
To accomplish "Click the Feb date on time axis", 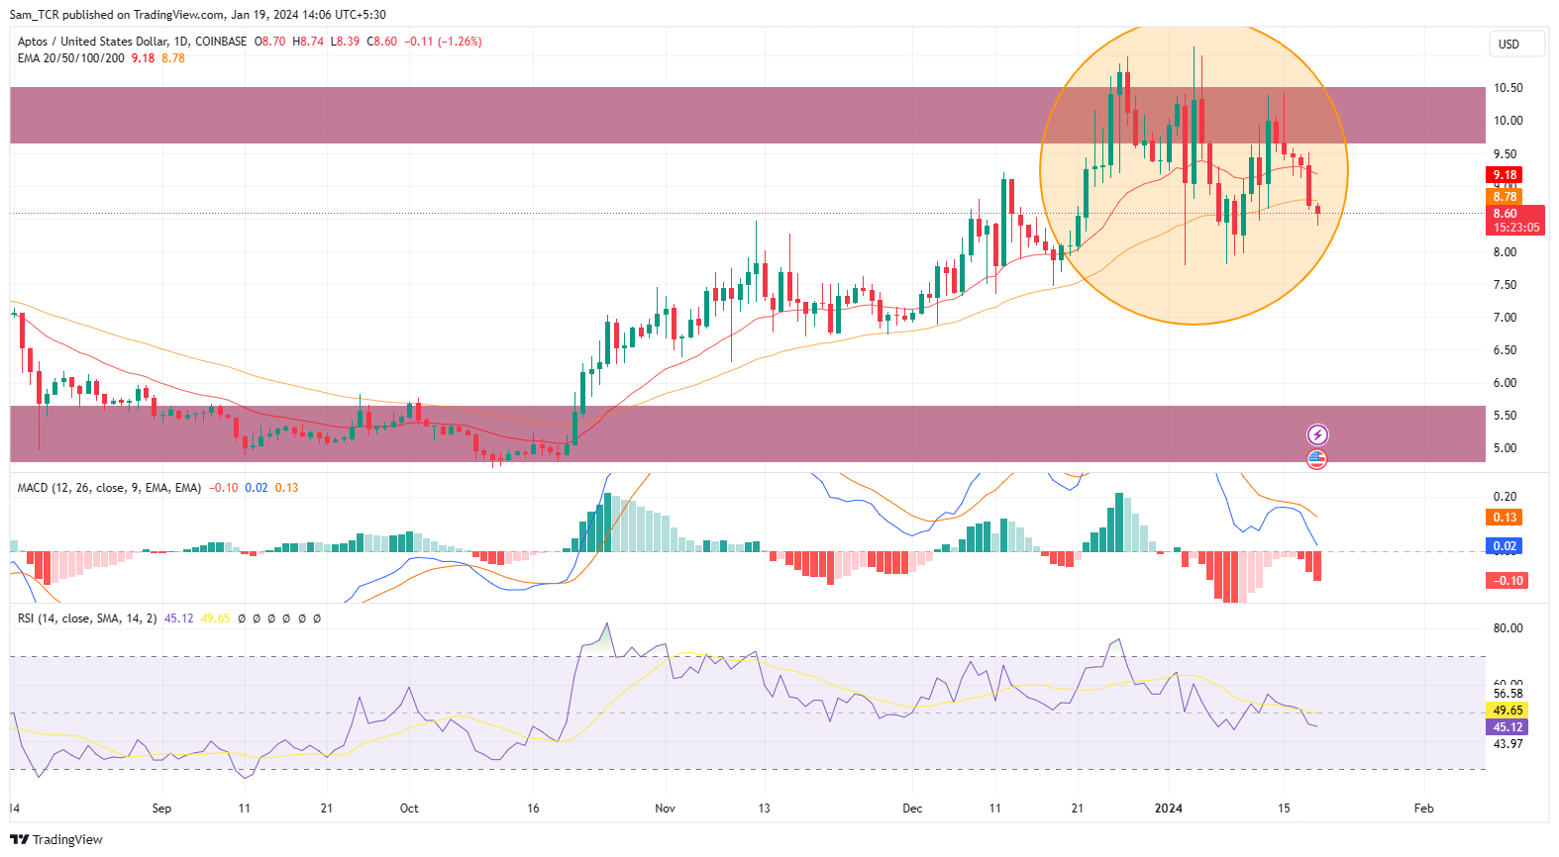I will click(1423, 809).
